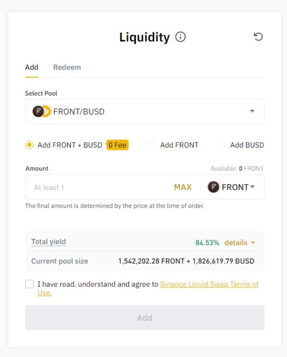
Task: Open the Select Pool dropdown arrow
Action: coord(253,112)
